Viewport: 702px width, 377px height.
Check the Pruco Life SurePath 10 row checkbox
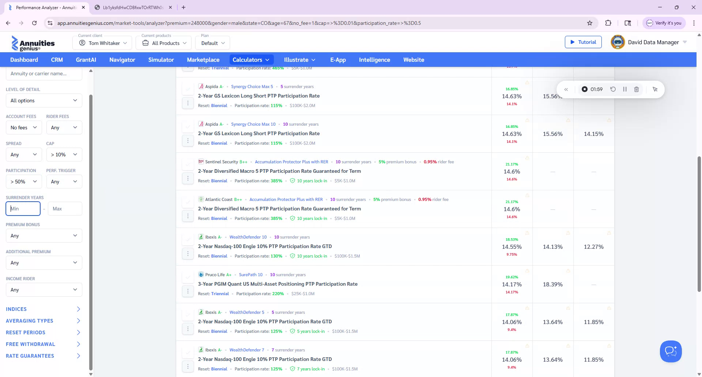pyautogui.click(x=188, y=277)
